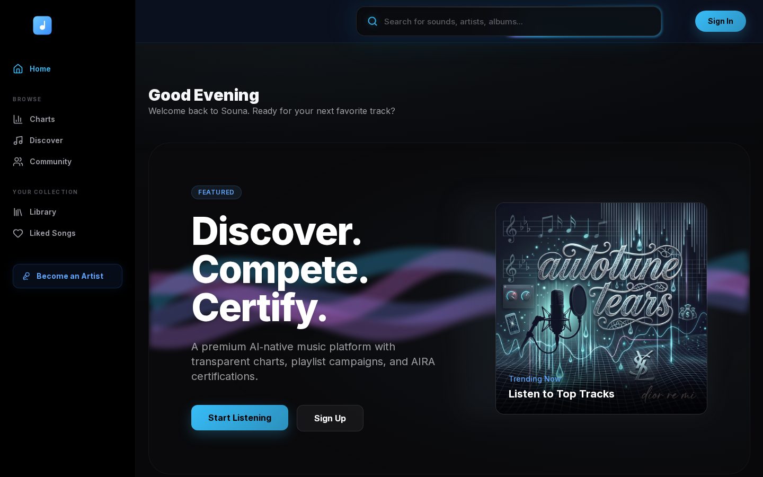The height and width of the screenshot is (477, 763).
Task: Click the Good Evening heading
Action: 203,95
